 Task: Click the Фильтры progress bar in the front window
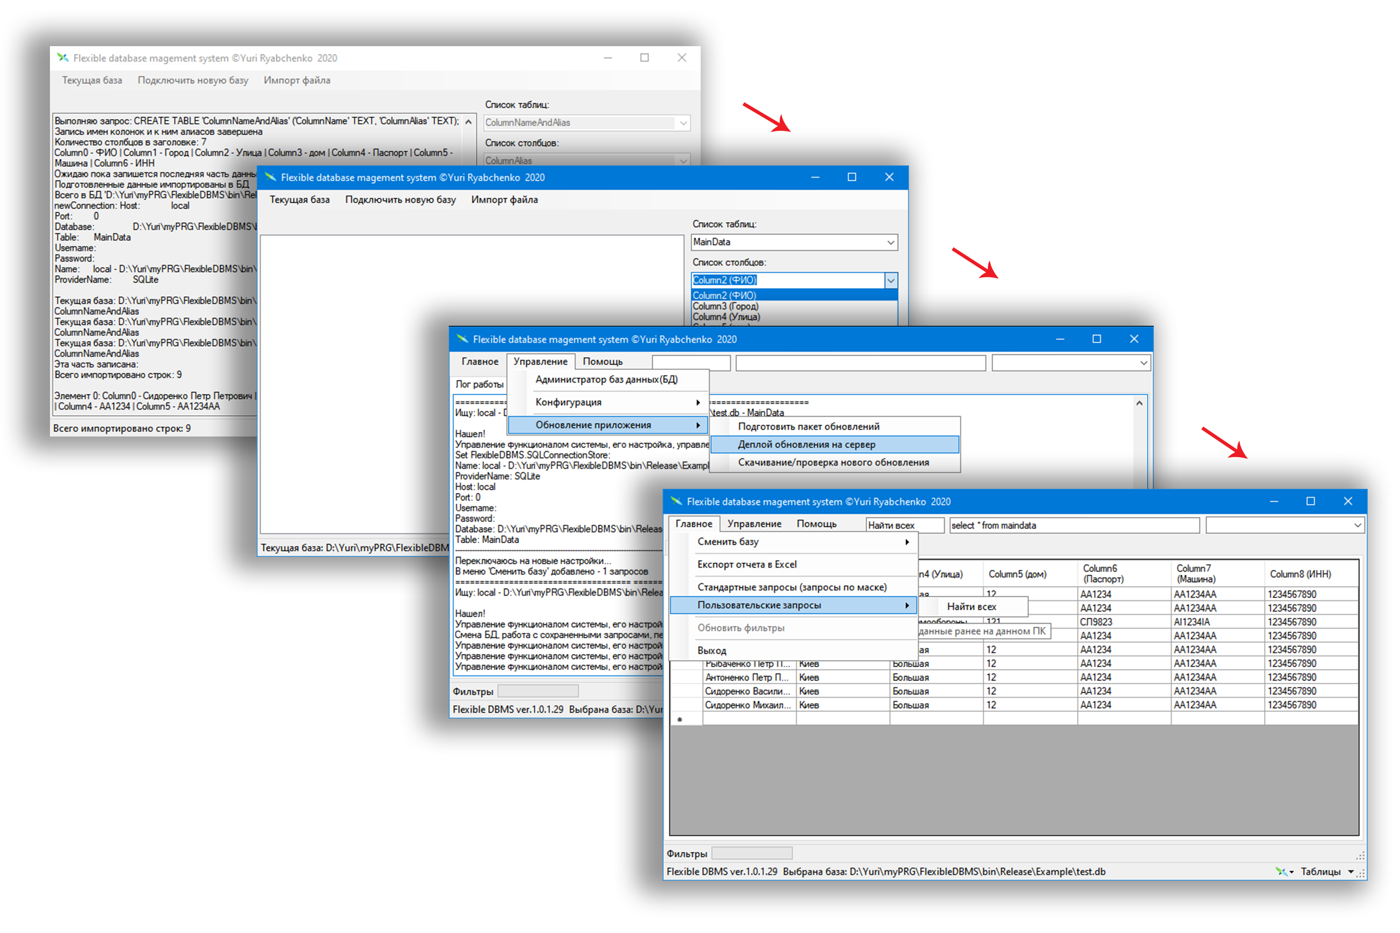tap(752, 854)
